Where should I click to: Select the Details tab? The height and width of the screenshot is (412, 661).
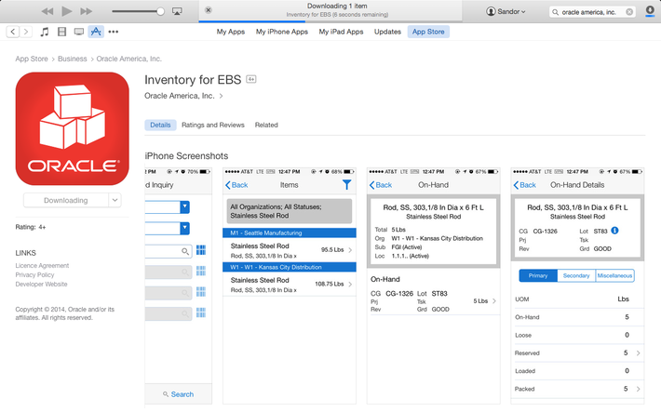coord(160,125)
